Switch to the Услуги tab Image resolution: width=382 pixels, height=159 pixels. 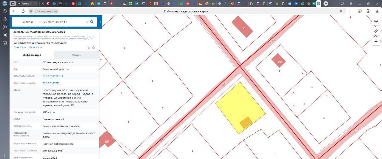[77, 55]
